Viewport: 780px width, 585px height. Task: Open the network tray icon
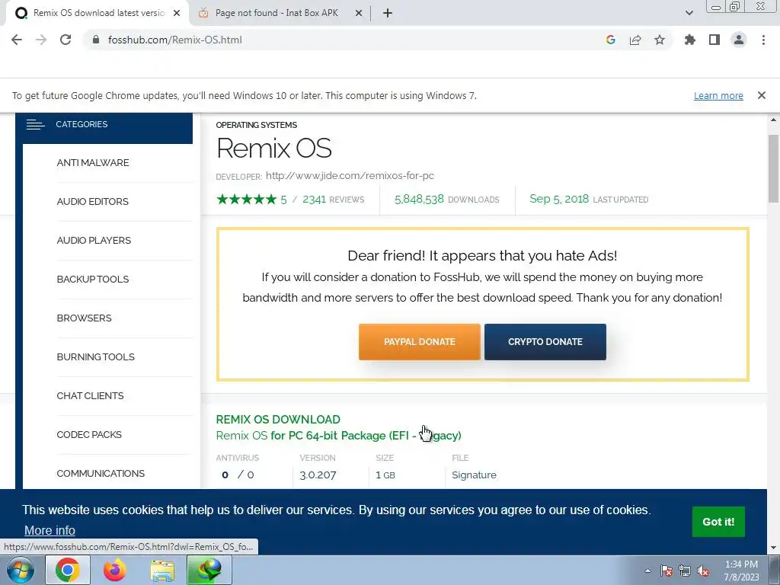[685, 571]
